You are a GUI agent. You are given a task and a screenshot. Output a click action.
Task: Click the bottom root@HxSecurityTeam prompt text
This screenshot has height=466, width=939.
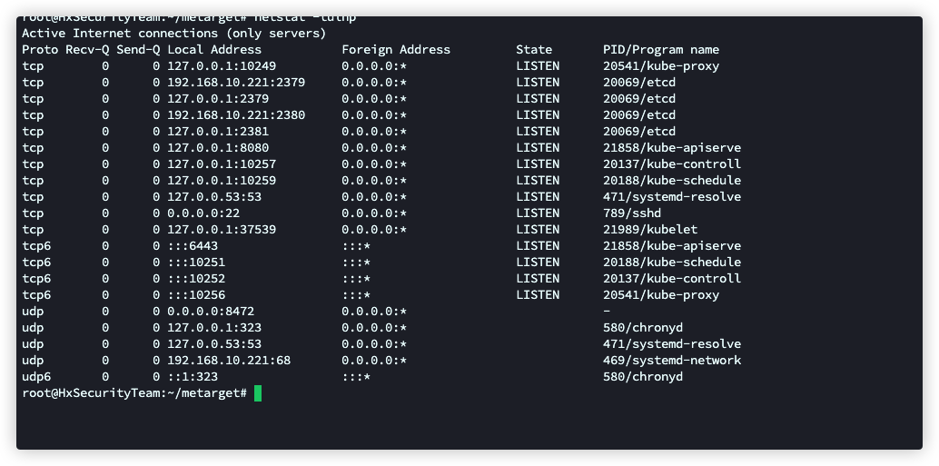pyautogui.click(x=134, y=392)
